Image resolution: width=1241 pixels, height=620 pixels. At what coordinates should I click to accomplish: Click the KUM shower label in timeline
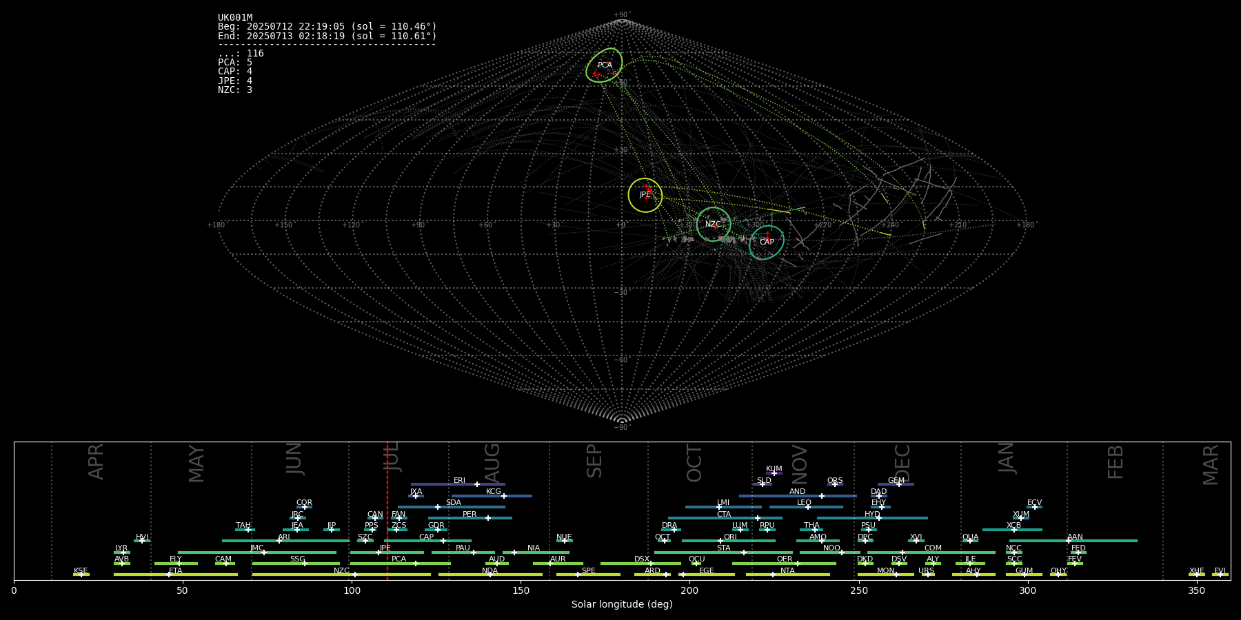pyautogui.click(x=774, y=469)
